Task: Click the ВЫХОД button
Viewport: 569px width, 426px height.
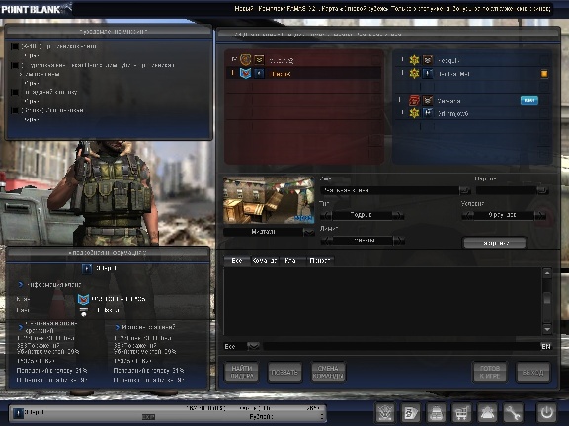Action: [533, 372]
